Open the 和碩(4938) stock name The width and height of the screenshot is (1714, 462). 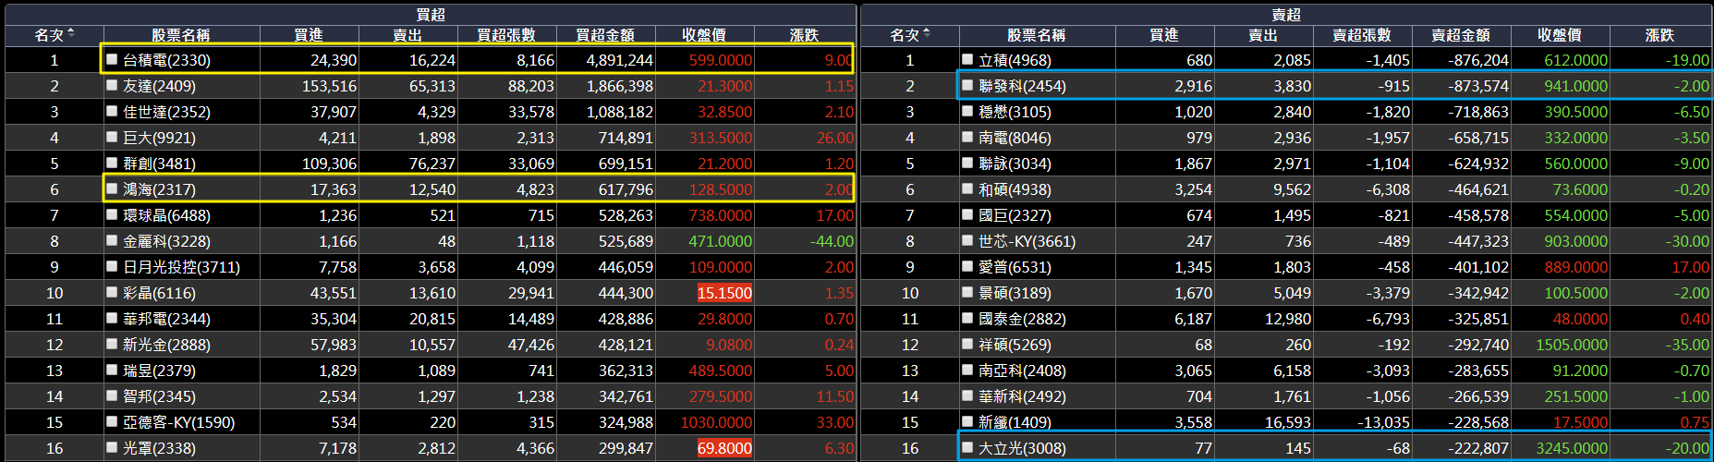pyautogui.click(x=1015, y=189)
